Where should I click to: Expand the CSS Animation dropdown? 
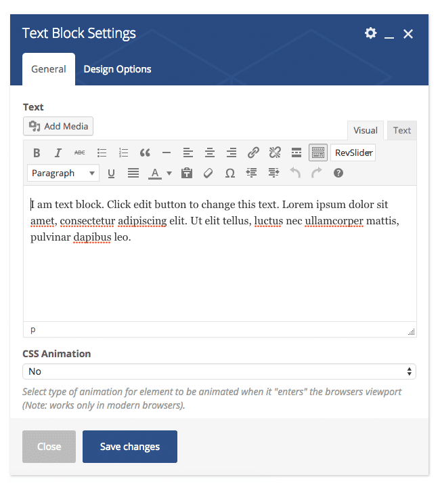tap(219, 371)
